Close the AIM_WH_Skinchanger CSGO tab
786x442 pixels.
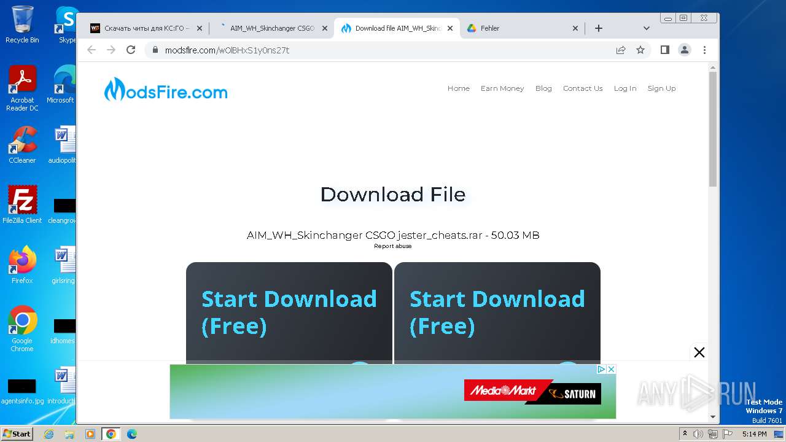[x=325, y=28]
